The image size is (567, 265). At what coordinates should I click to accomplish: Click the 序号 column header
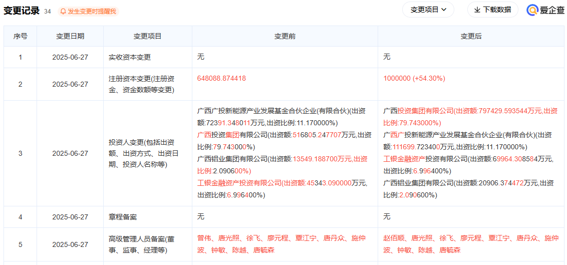point(20,36)
